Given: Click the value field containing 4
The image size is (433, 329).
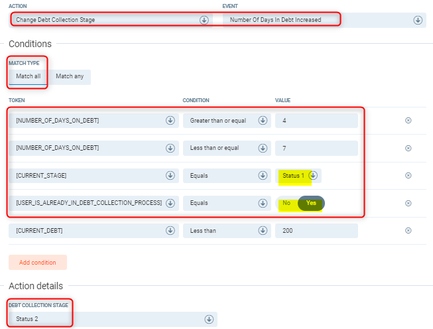Looking at the screenshot, I should pos(316,120).
